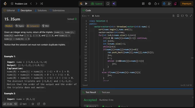Viewport: 195px width, 108px height.
Task: Run the code with the play icon
Action: click(x=86, y=4)
